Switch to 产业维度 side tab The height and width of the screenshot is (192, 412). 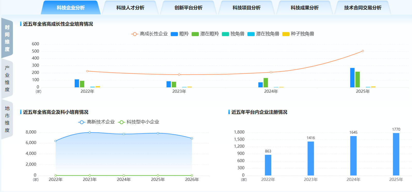point(7,79)
